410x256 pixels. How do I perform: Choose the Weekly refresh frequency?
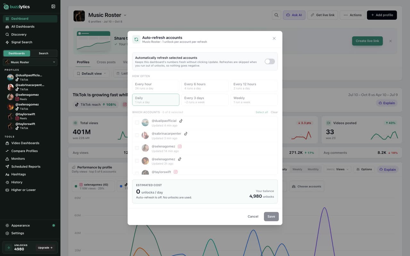pos(254,100)
